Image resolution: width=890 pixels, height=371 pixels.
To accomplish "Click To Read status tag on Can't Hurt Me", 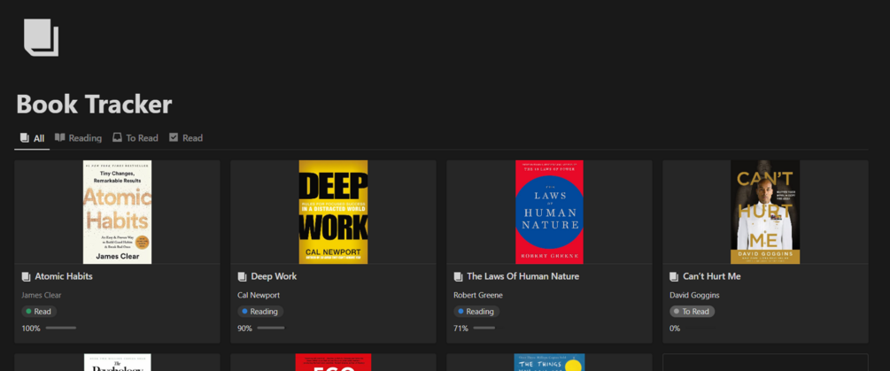I will (692, 312).
